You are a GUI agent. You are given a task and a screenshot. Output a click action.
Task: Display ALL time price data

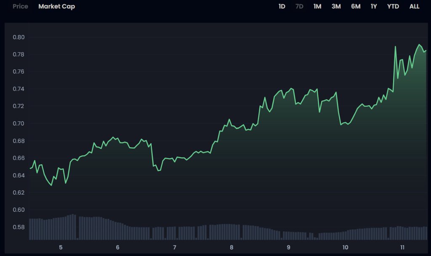414,7
